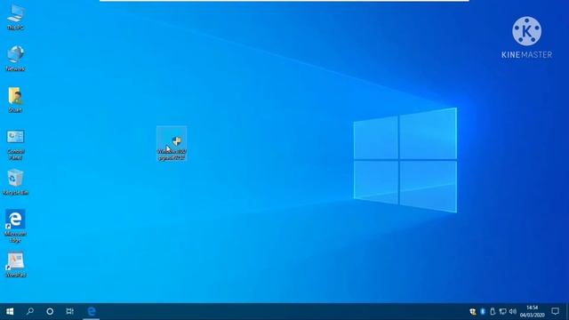This screenshot has width=569, height=320.
Task: Select the Microsoft Edge desktop shortcut
Action: pyautogui.click(x=15, y=226)
